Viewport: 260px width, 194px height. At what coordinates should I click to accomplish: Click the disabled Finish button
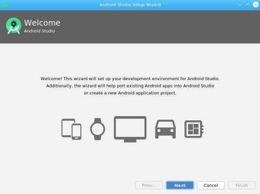[242, 185]
